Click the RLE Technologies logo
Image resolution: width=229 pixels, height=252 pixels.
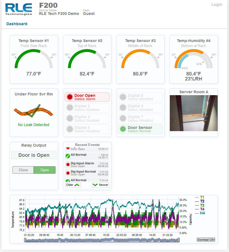coord(19,9)
